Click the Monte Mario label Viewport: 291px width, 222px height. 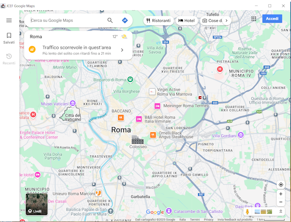pyautogui.click(x=65, y=67)
